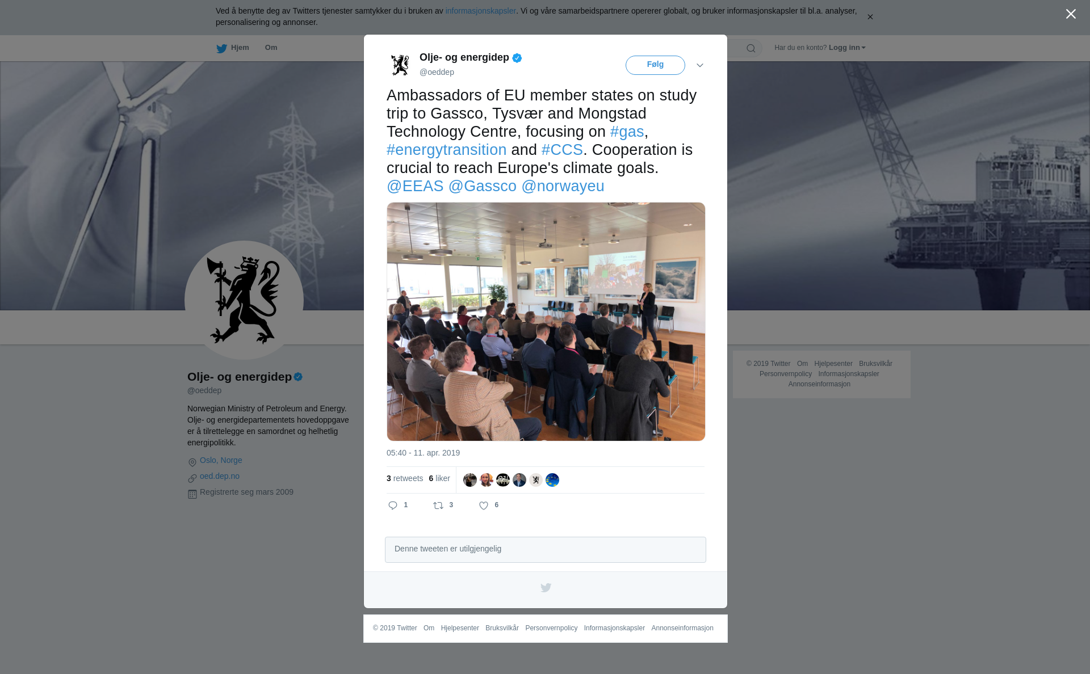
Task: Dismiss the cookie notice banner
Action: click(870, 17)
